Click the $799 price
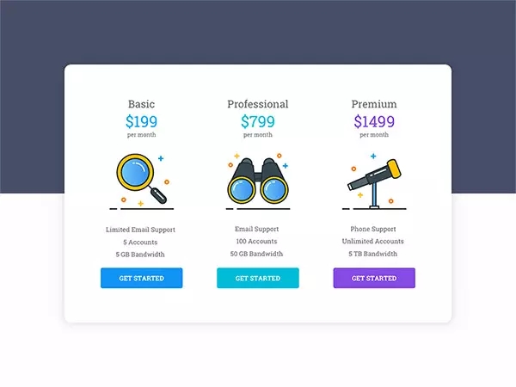The height and width of the screenshot is (387, 516). [258, 121]
